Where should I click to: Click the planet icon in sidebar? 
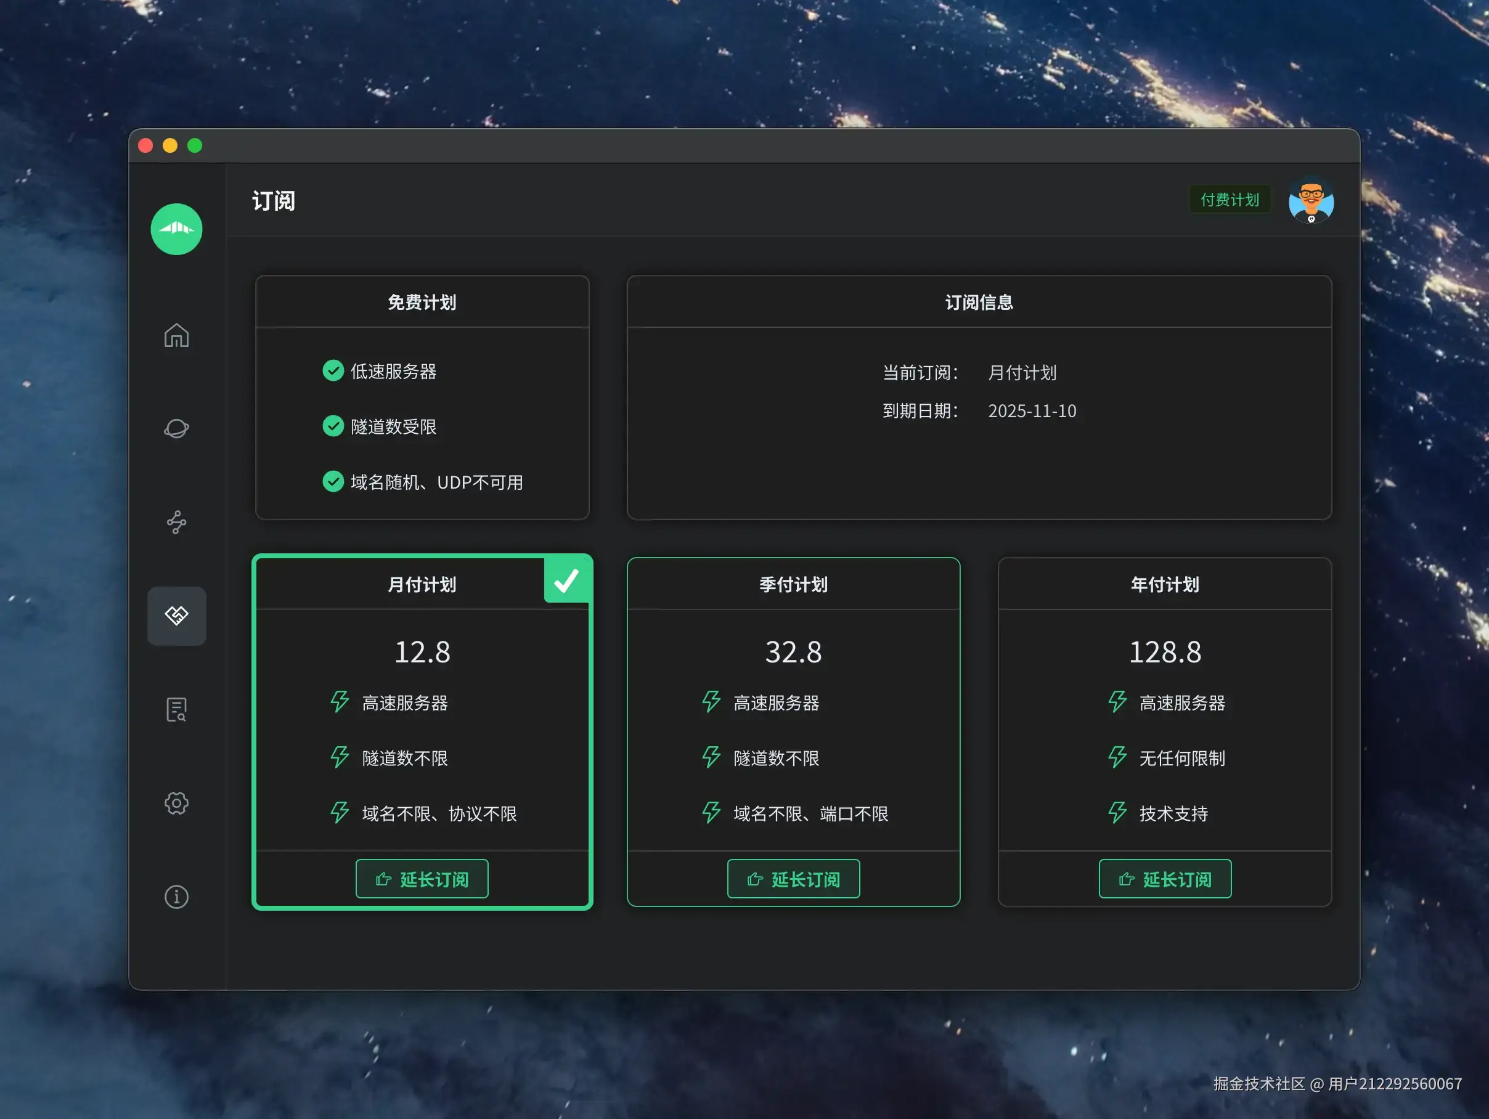pos(176,429)
